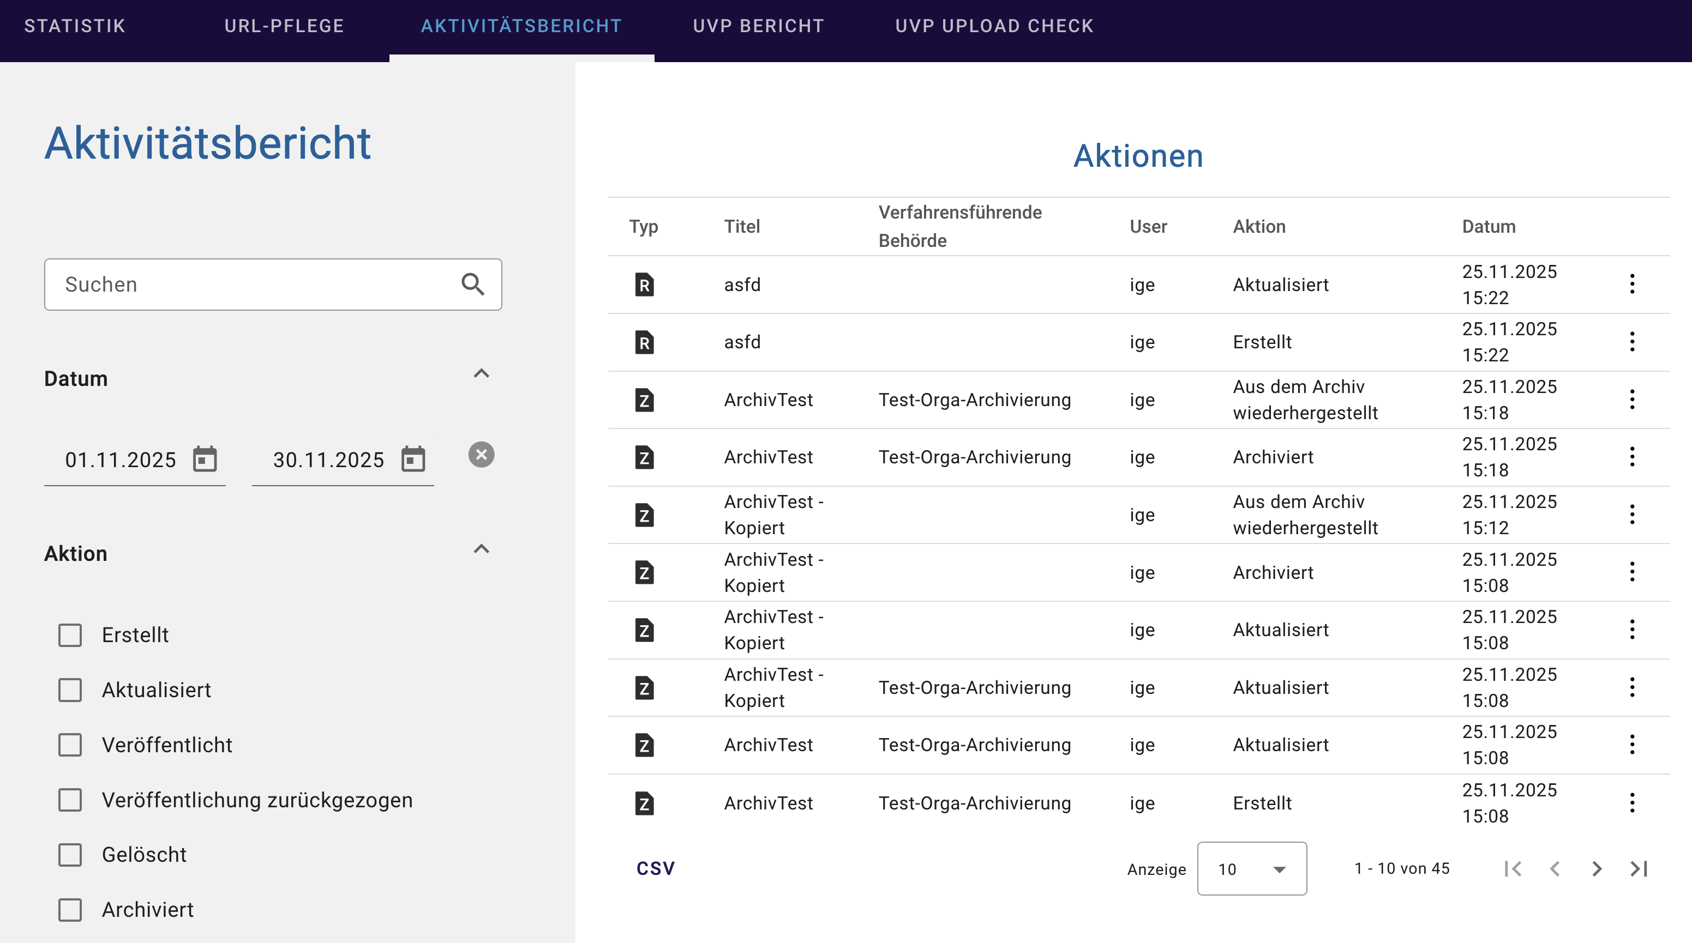Clear the date range filter

[481, 454]
